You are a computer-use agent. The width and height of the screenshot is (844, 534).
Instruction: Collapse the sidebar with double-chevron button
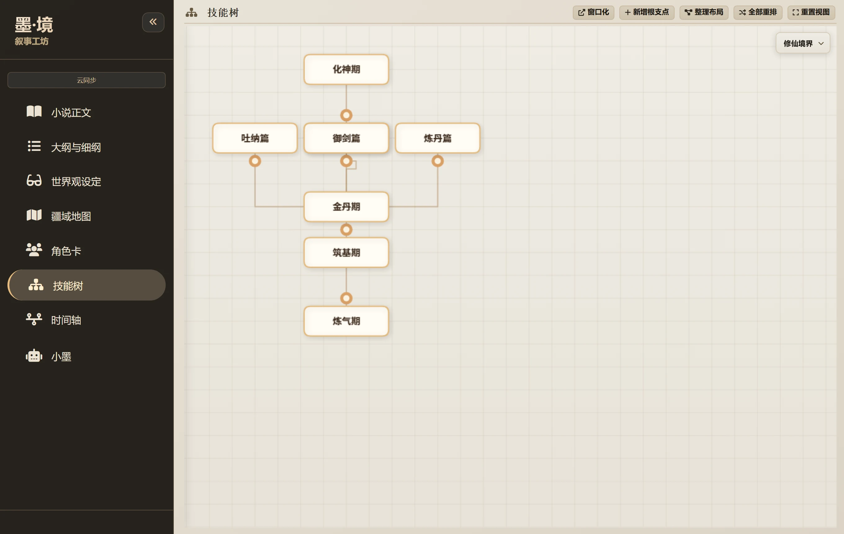(153, 22)
